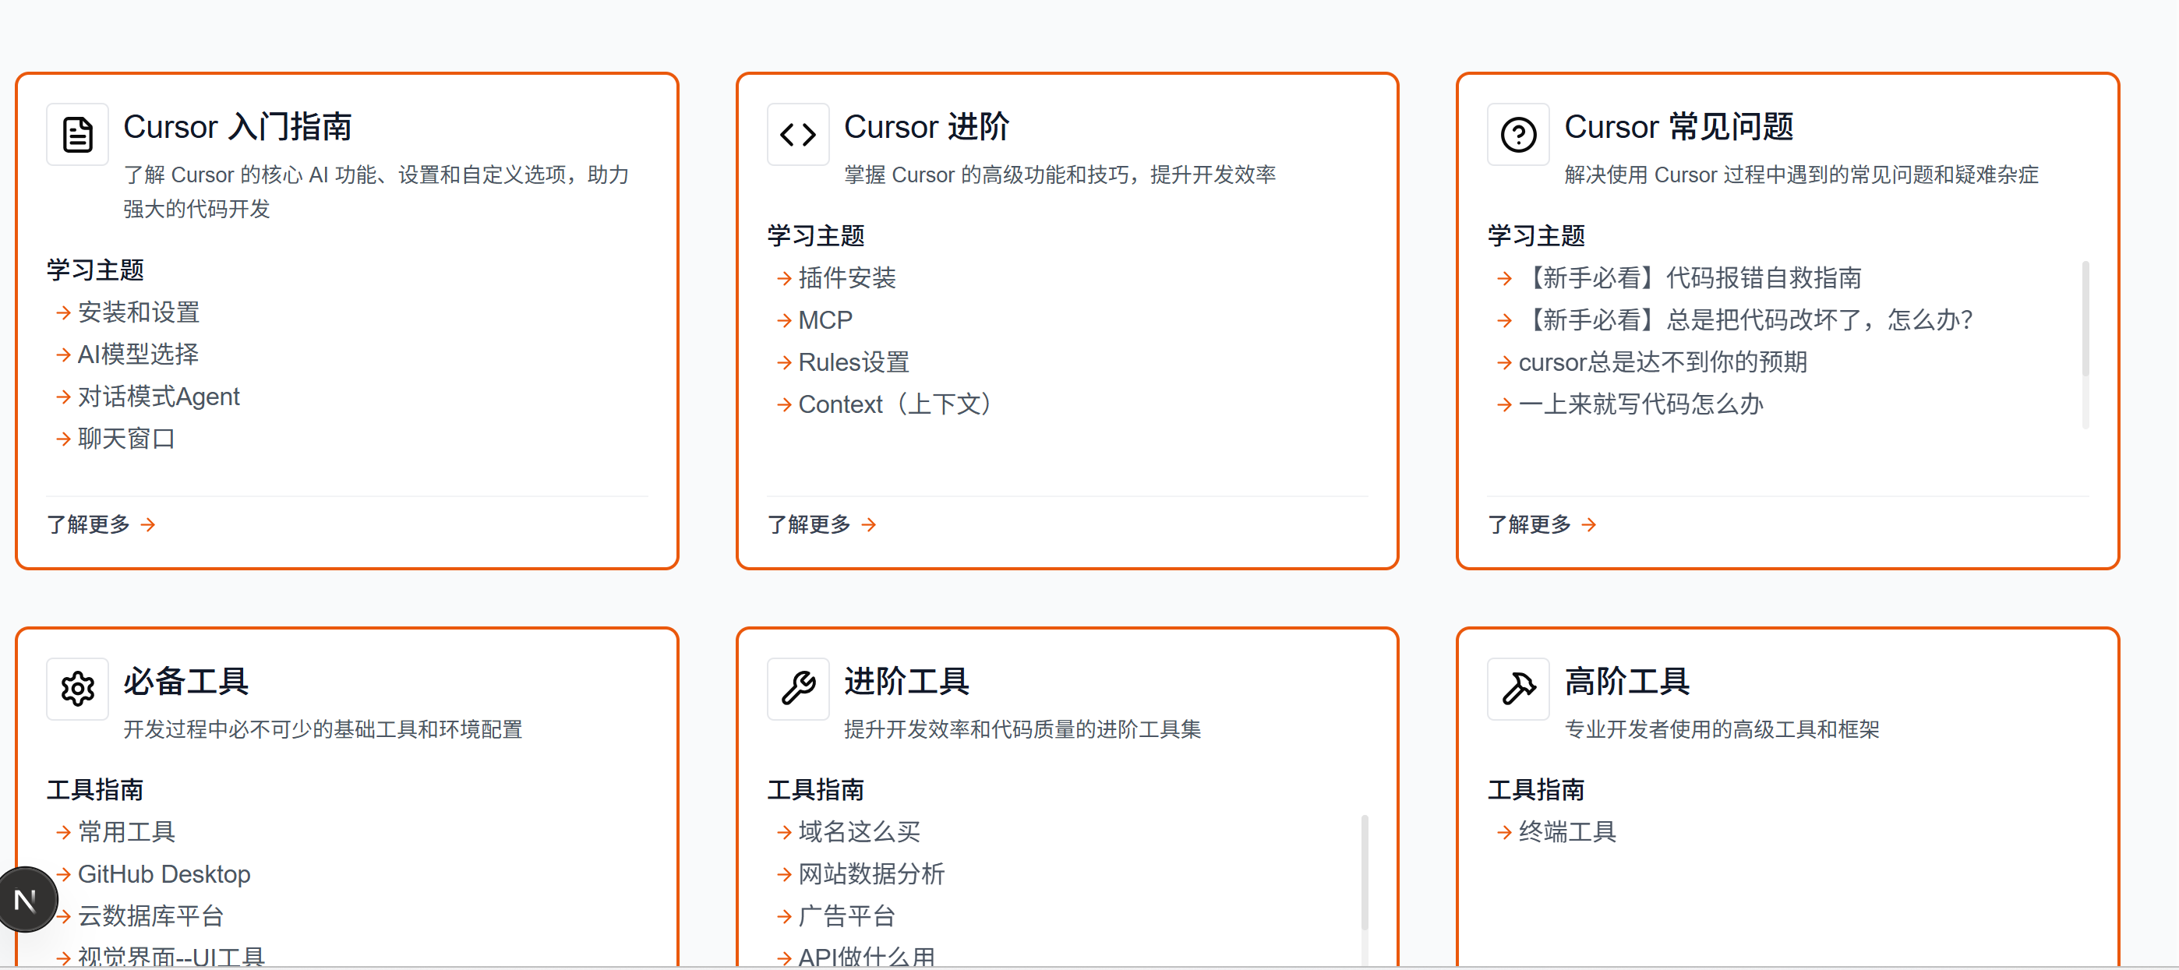Open the API做什么用 guide
The width and height of the screenshot is (2179, 970).
click(x=867, y=958)
